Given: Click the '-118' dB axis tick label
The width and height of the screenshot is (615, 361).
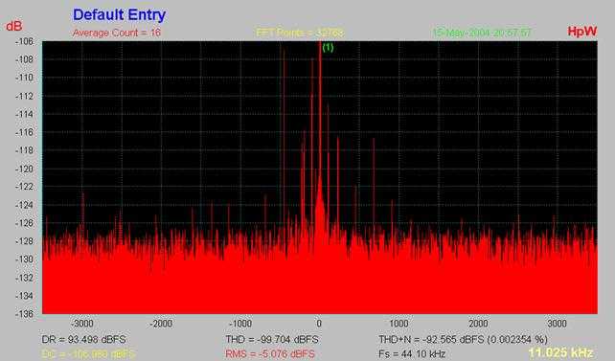Looking at the screenshot, I should coord(24,150).
